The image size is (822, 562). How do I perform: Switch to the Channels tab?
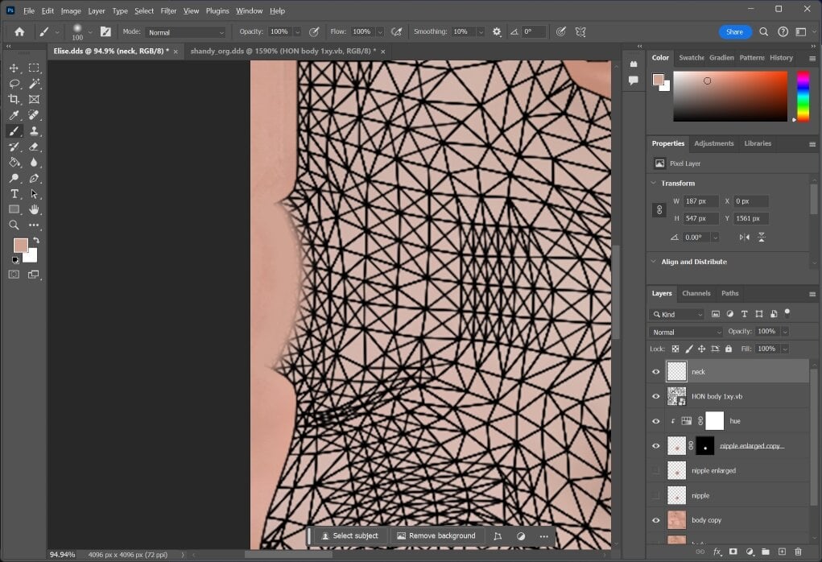696,293
